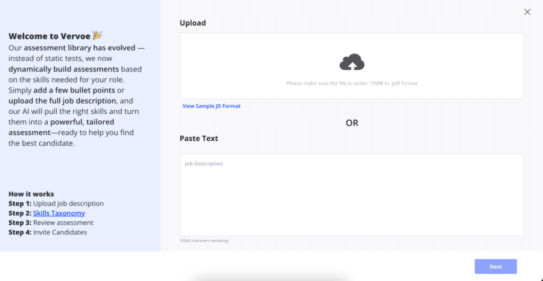Focus the Job Description text area
The image size is (543, 281).
(x=352, y=195)
